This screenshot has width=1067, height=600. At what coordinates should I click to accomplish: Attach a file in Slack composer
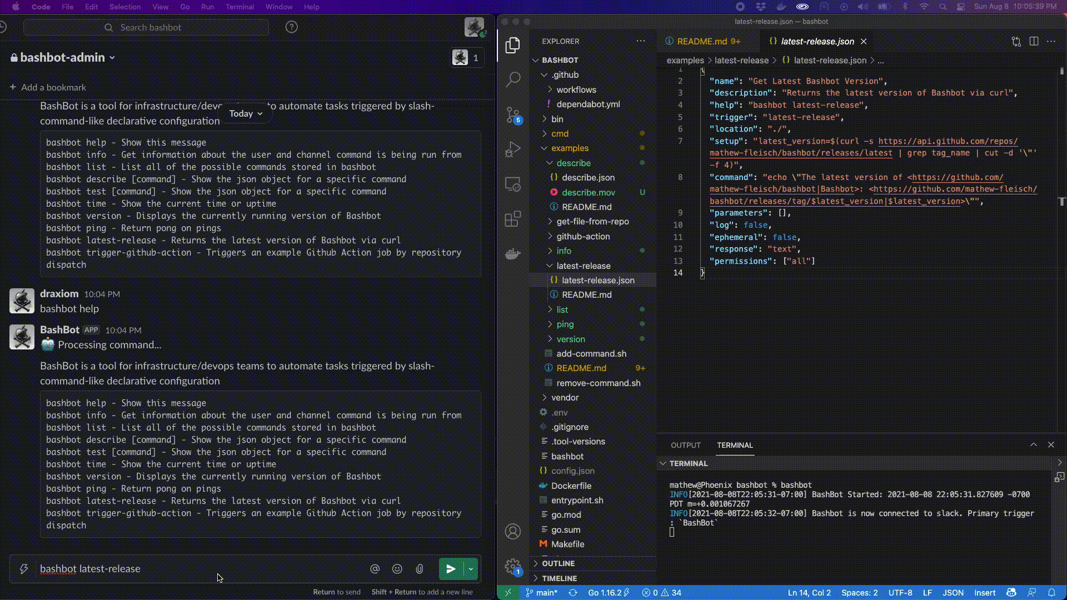tap(420, 569)
